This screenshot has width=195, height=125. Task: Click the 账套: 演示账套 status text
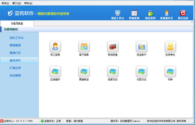tap(74, 121)
